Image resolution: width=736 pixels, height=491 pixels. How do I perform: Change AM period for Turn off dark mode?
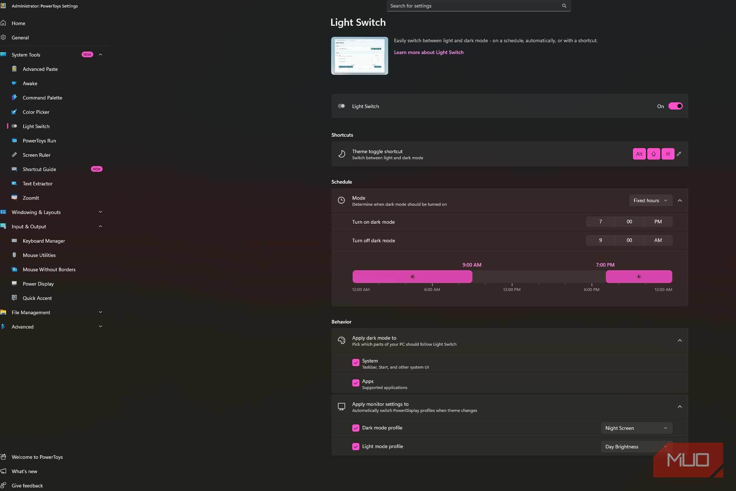tap(658, 240)
